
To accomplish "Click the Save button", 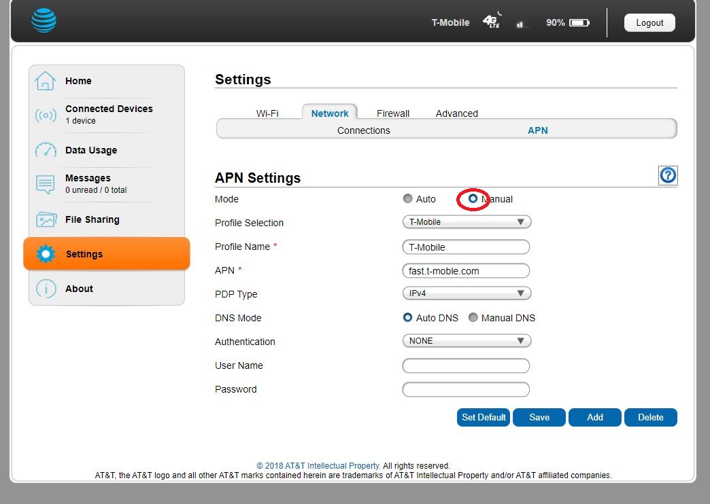I will pyautogui.click(x=539, y=417).
